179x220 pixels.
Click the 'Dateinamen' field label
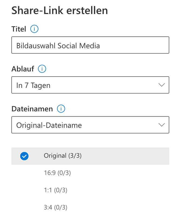pyautogui.click(x=32, y=109)
